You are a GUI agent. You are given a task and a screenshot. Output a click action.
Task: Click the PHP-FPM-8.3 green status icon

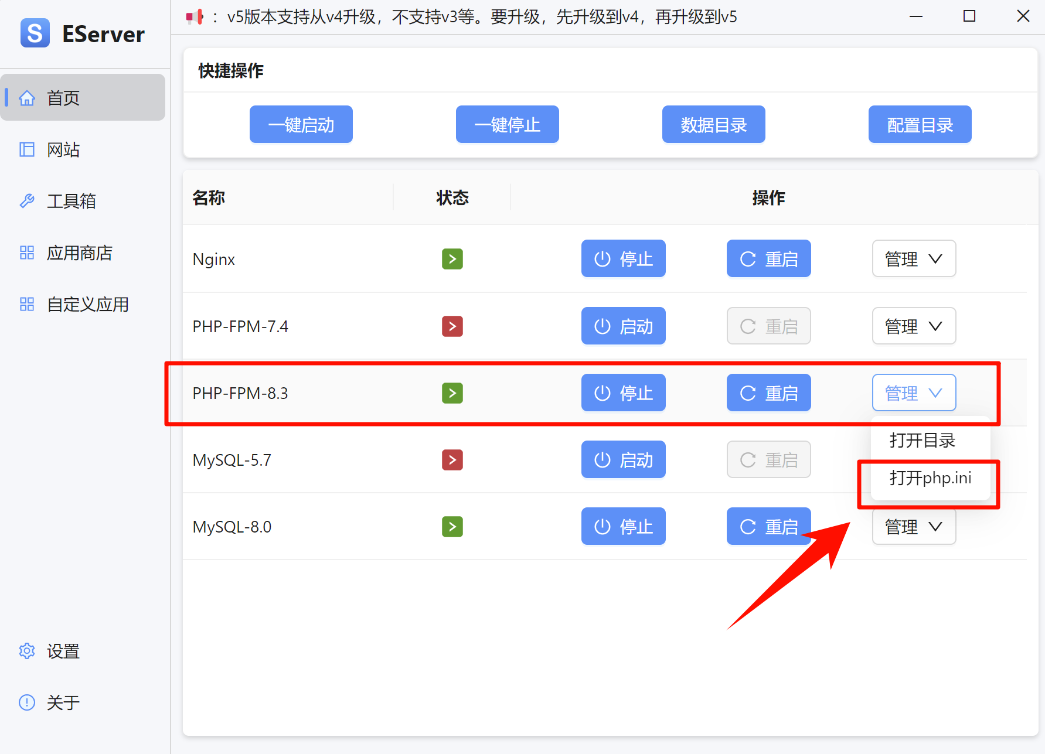coord(452,393)
